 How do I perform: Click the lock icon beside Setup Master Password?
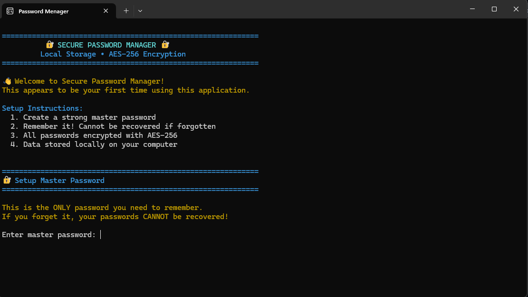point(7,180)
